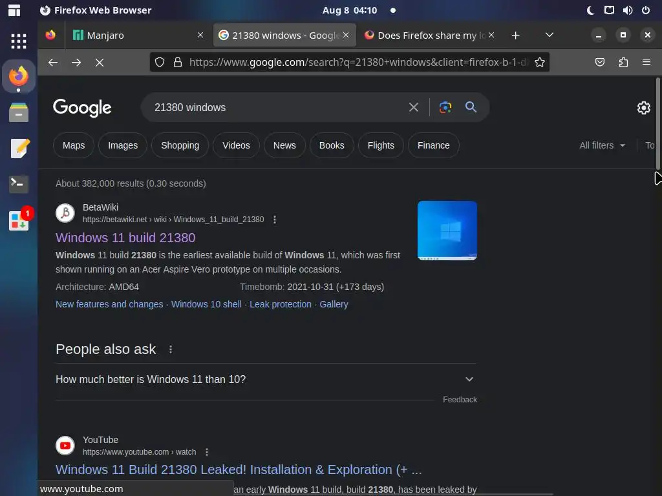This screenshot has width=662, height=496.
Task: Save page to Pocket
Action: click(599, 63)
